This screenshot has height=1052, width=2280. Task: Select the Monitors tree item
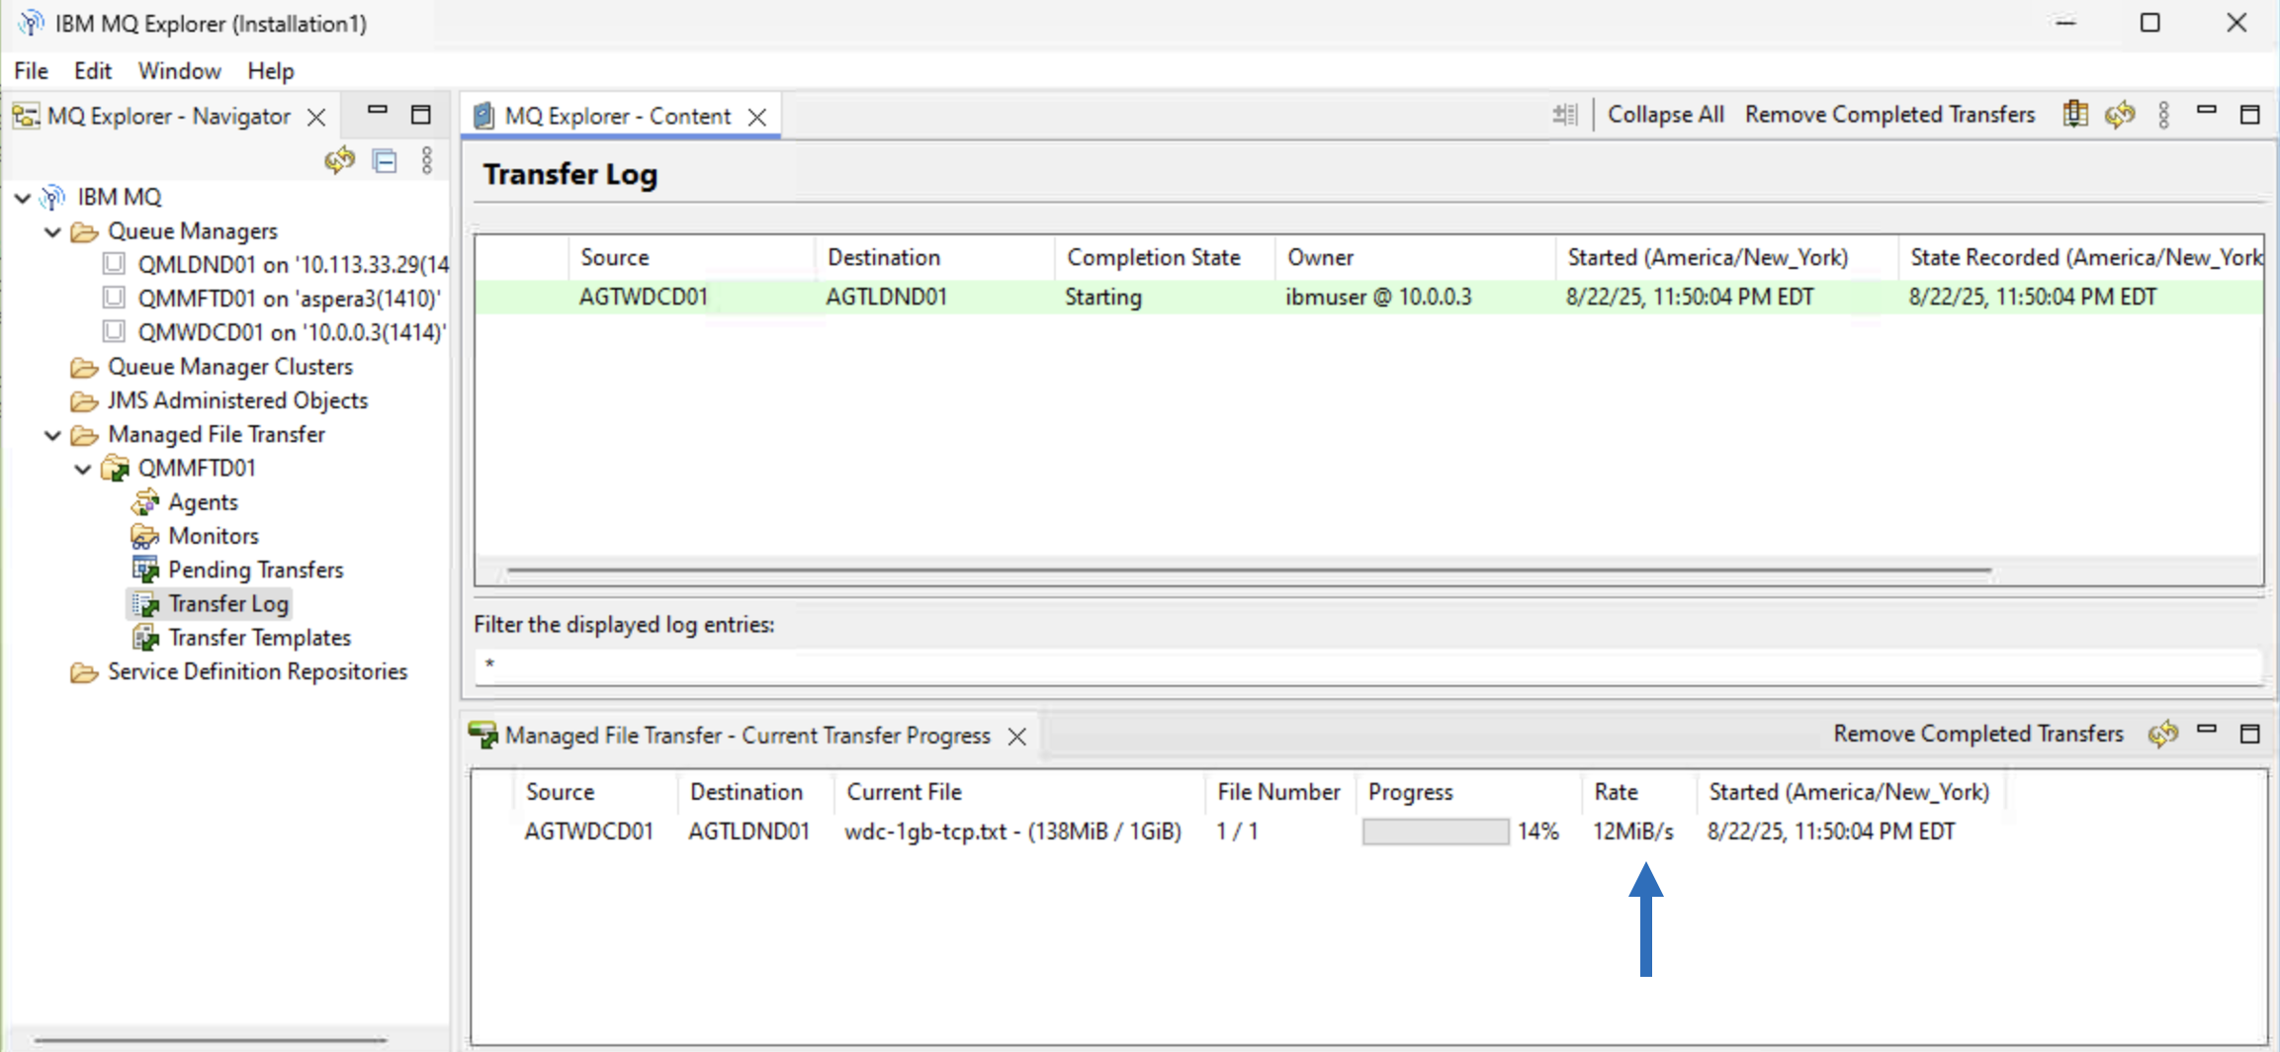point(214,536)
